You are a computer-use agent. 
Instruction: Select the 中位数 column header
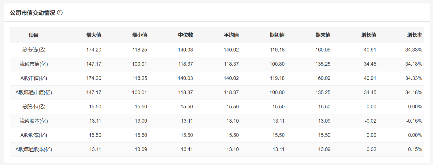click(185, 35)
